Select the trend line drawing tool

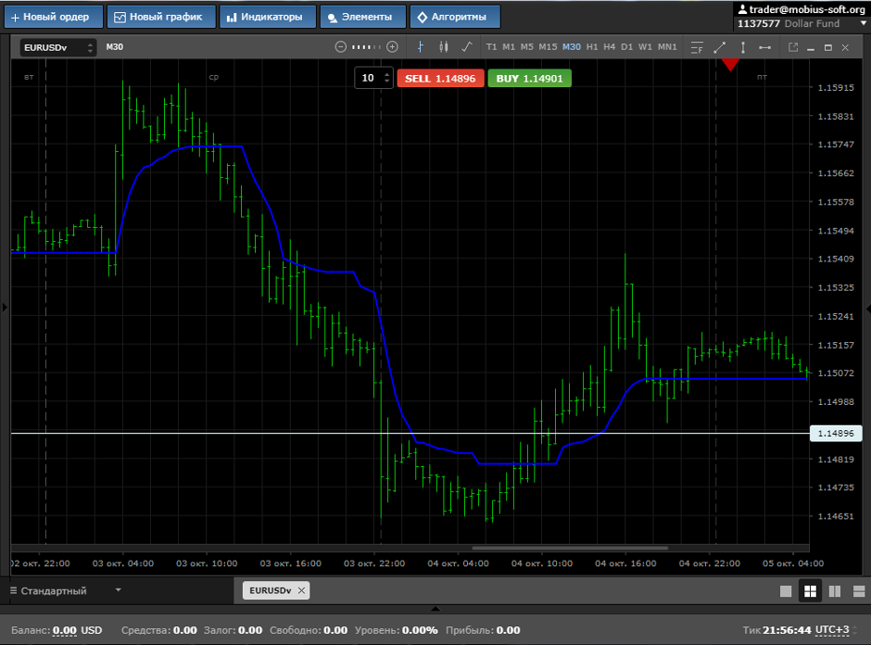pyautogui.click(x=719, y=48)
